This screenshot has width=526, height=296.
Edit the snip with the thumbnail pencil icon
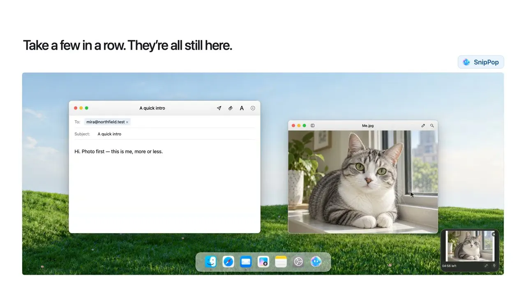pyautogui.click(x=486, y=266)
